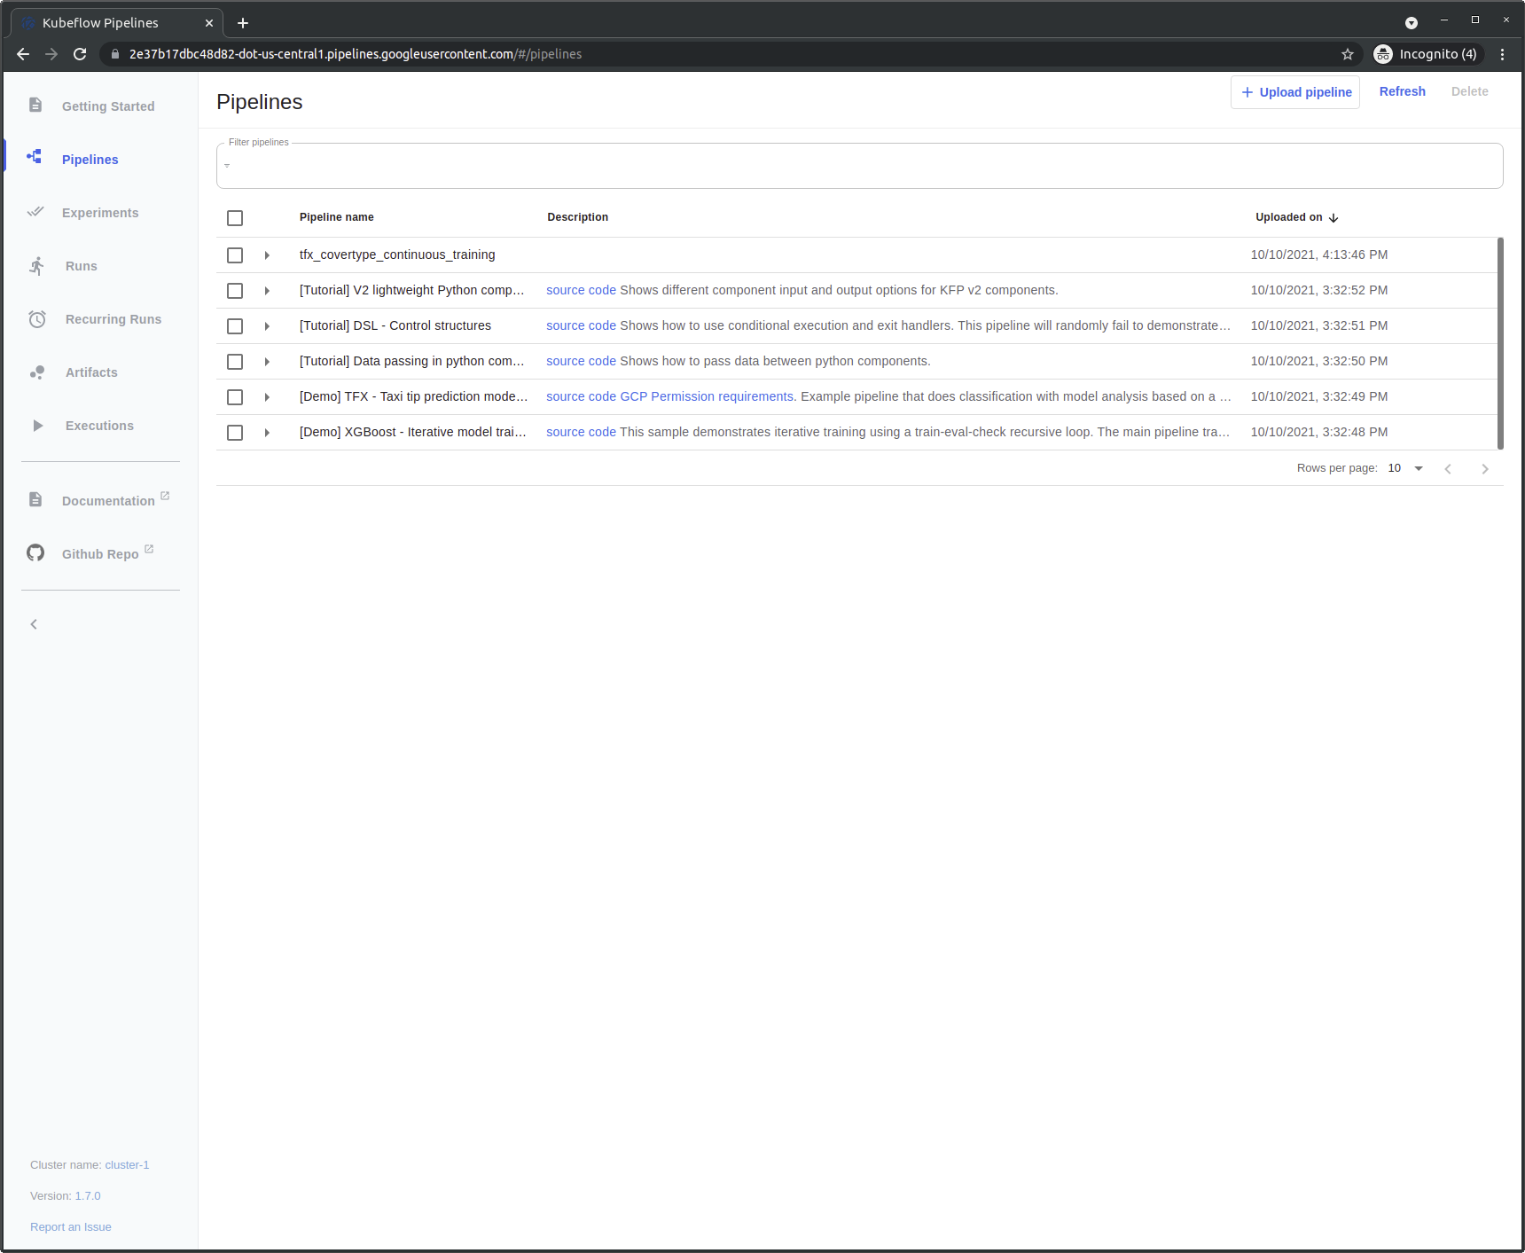
Task: Check the Data passing in python checkbox
Action: coord(235,362)
